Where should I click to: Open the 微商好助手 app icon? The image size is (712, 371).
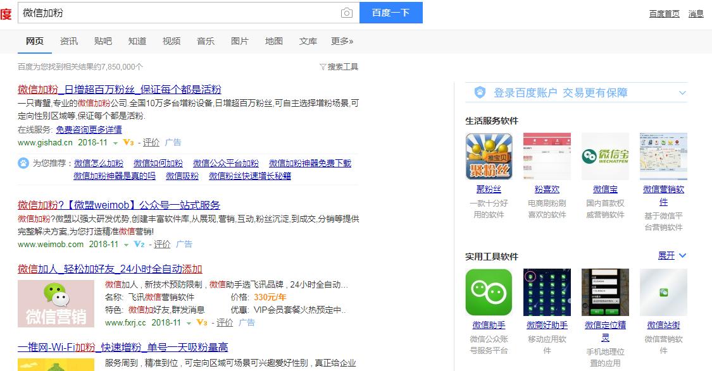tap(547, 291)
